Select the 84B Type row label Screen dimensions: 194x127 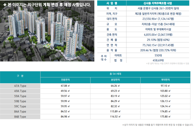click(20, 117)
